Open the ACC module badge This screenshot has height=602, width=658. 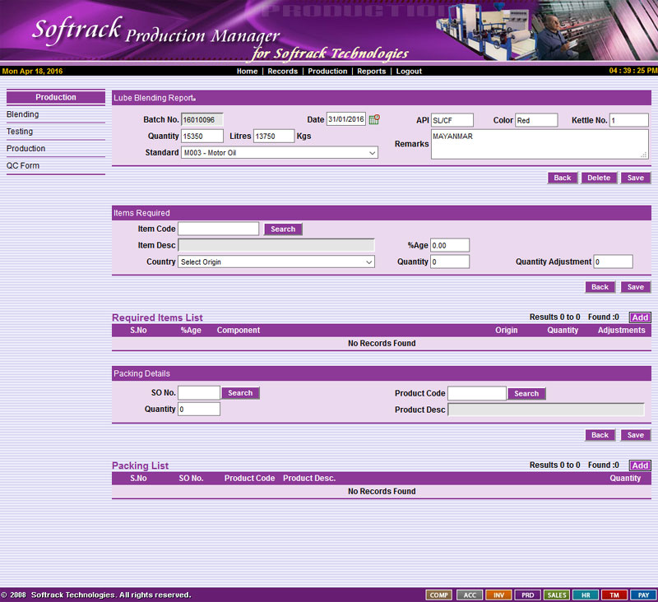click(x=469, y=595)
